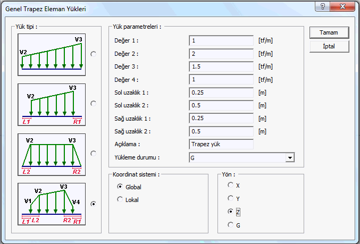Screen dimensions: 360x244
Task: Click the Sol uzaklık 2 input field
Action: 221,105
